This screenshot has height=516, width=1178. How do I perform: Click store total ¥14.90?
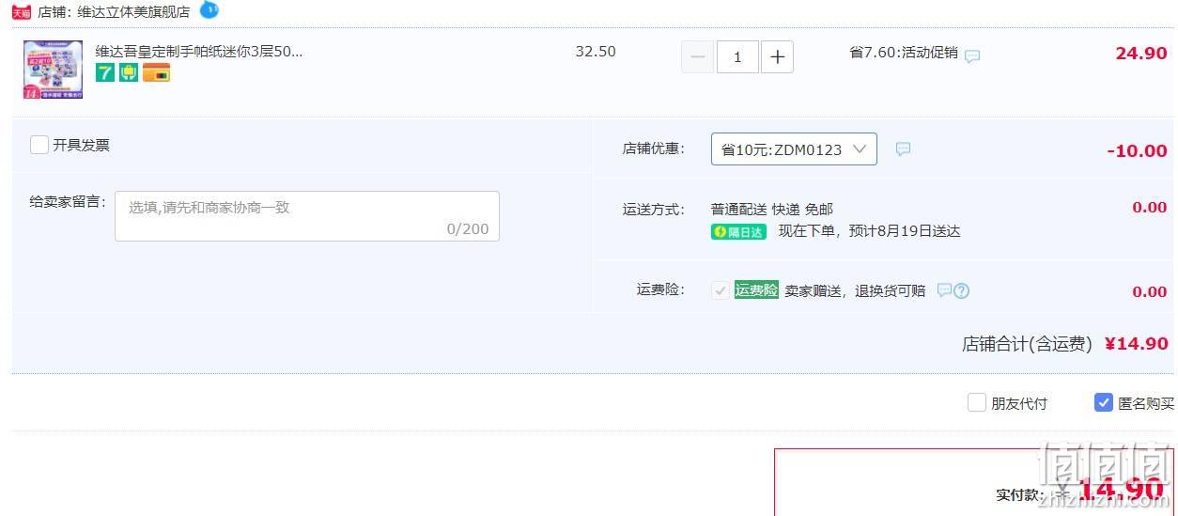point(1137,344)
